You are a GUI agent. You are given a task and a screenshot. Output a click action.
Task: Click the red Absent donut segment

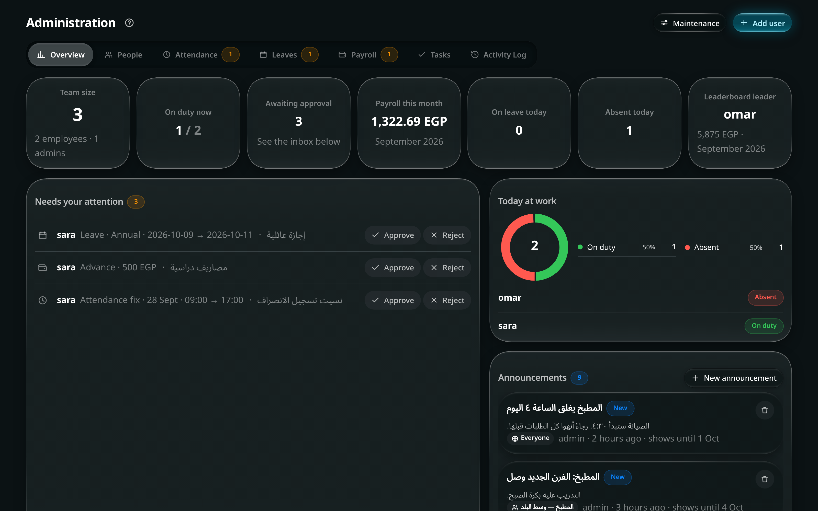(506, 247)
